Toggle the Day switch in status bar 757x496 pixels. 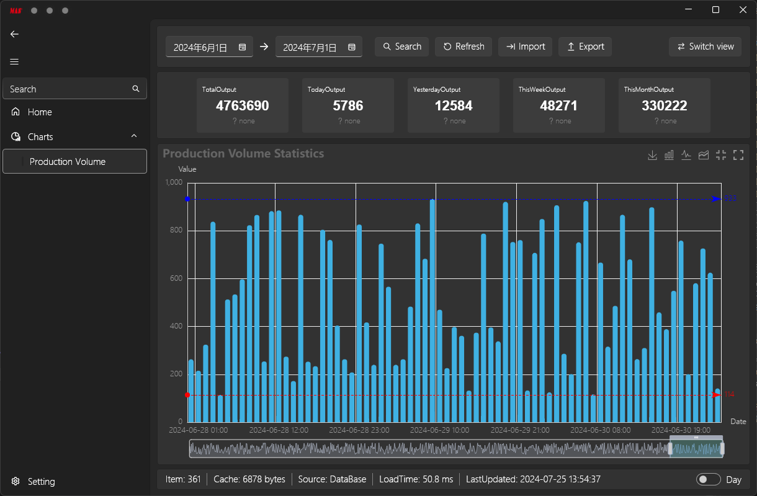[x=709, y=479]
